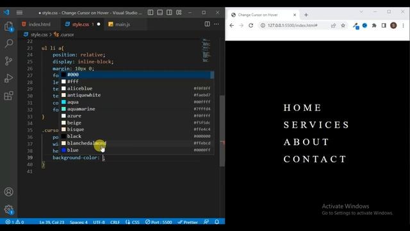Click the HOME link on the web page

tap(302, 108)
